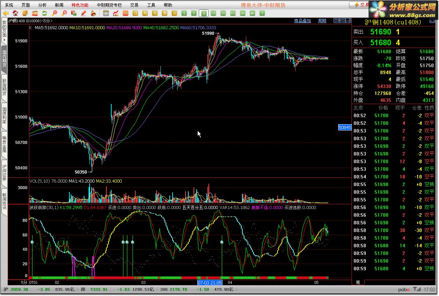Screen dimensions: 439x296
Task: Open the 系统 menu
Action: [9, 5]
